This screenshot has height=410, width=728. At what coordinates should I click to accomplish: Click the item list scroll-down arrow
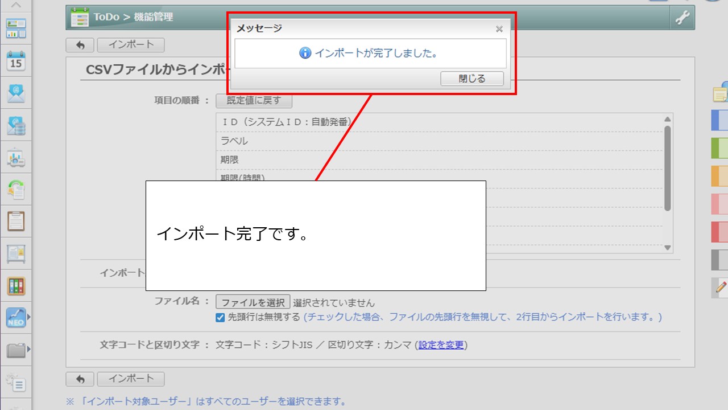[668, 248]
